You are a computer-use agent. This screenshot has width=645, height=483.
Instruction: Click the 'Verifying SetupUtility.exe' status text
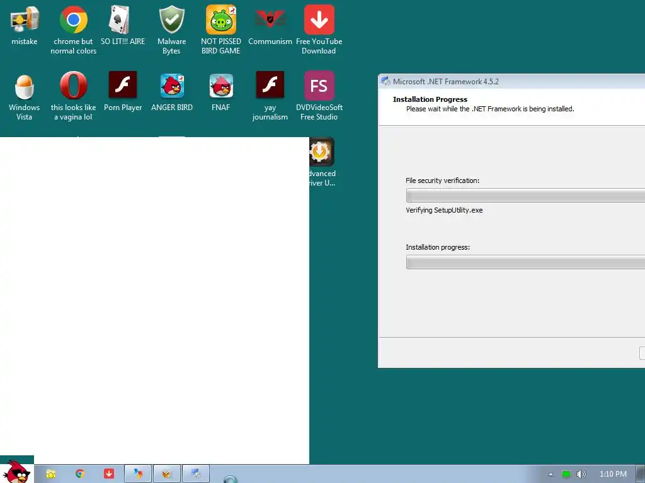coord(444,210)
